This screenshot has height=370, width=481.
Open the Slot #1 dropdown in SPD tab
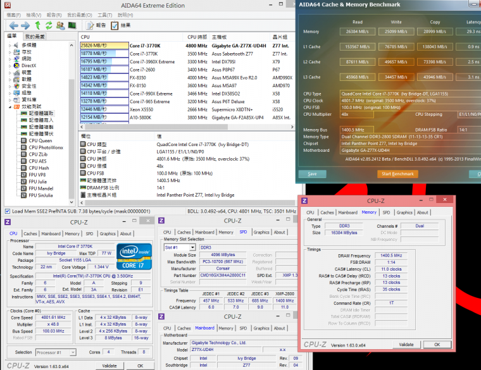[180, 247]
